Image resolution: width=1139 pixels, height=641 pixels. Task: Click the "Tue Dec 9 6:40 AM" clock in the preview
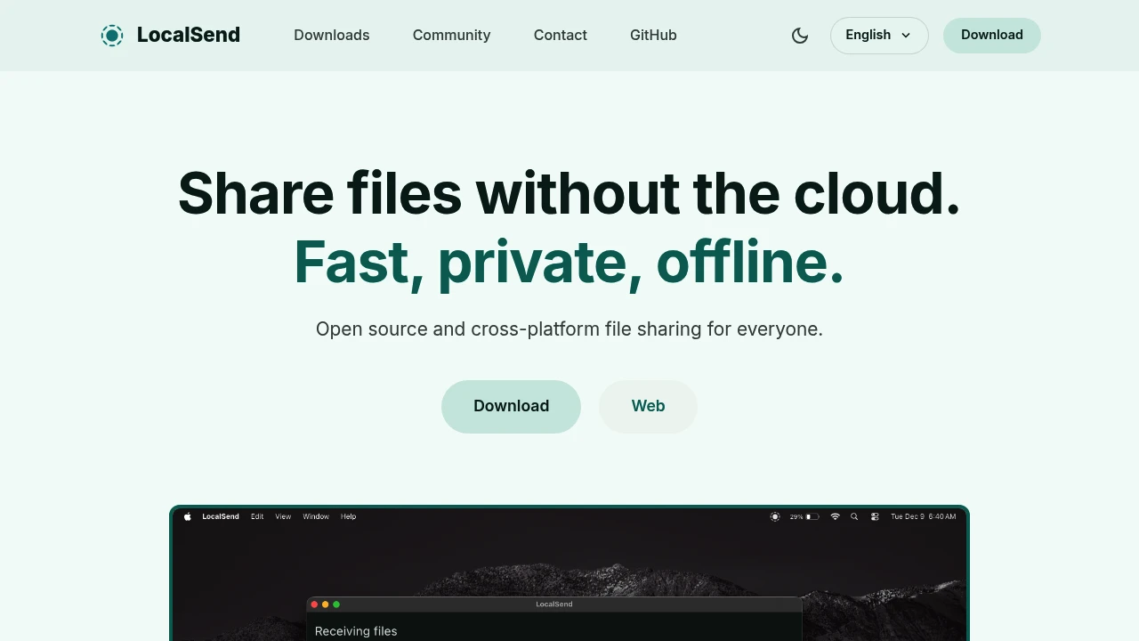point(924,516)
